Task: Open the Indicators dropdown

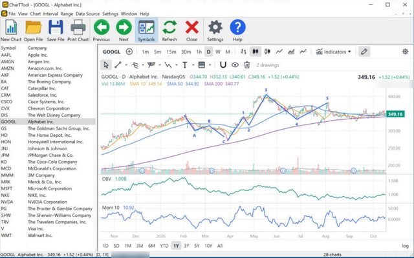Action: 334,52
